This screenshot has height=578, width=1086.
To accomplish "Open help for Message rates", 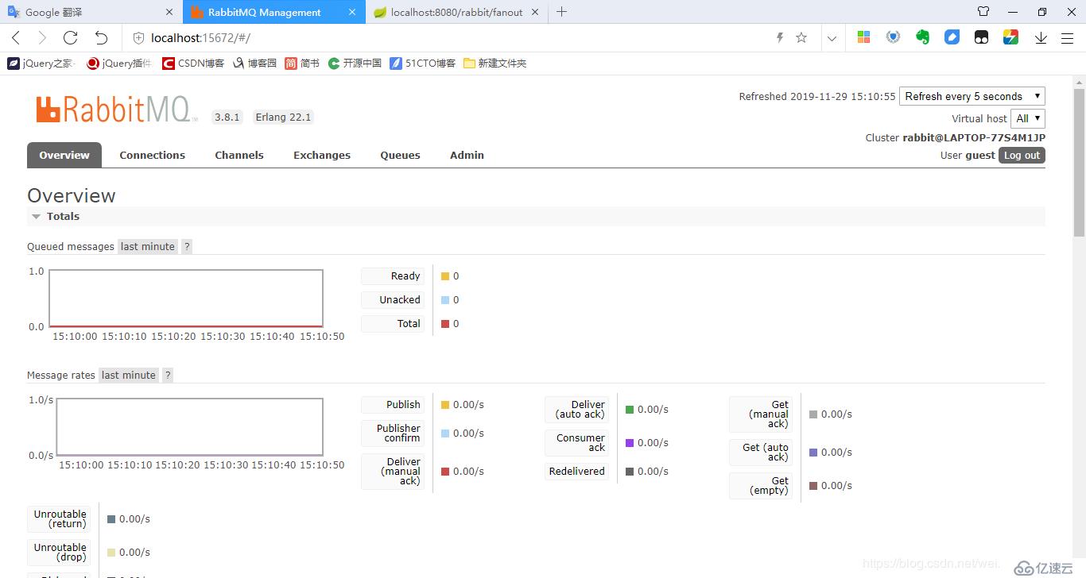I will coord(168,376).
